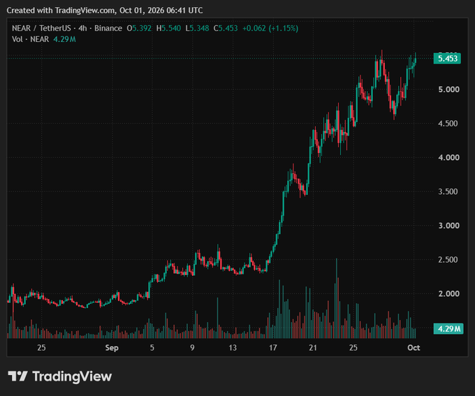Click the 2.000 price axis label
The image size is (475, 396).
[448, 293]
